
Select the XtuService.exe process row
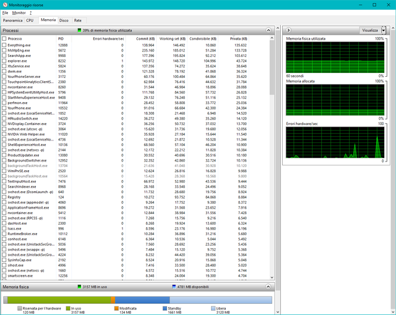click(x=126, y=66)
